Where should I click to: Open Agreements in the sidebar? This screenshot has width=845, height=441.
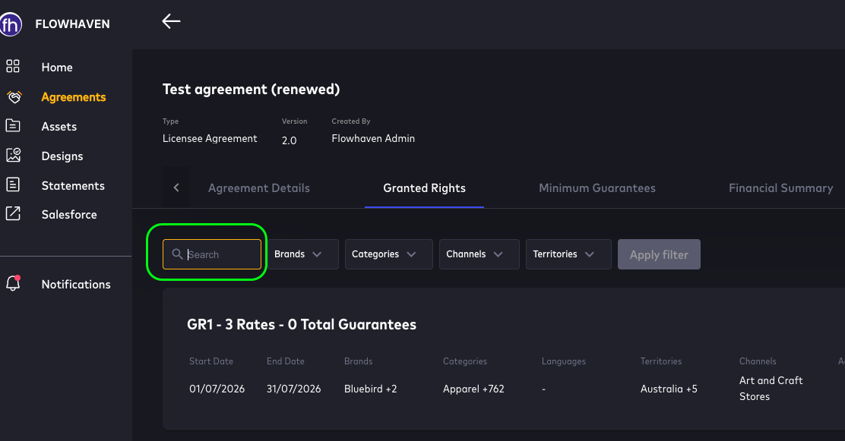pos(74,97)
